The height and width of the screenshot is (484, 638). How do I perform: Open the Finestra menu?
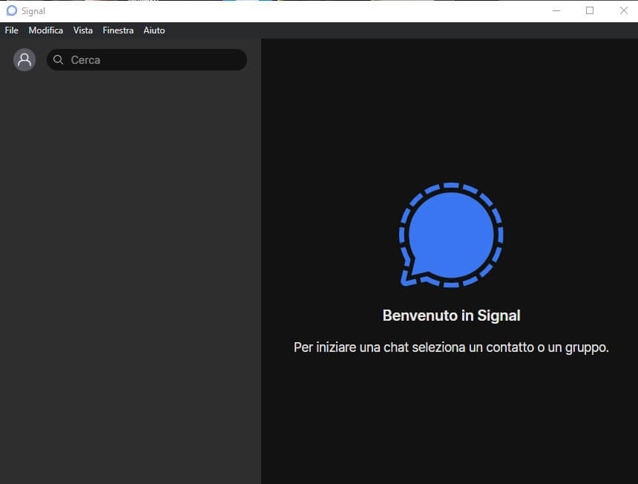click(118, 30)
